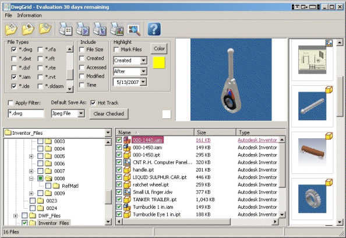
Task: Click the part badge on the ratchet wheel thumbnail
Action: [329, 183]
